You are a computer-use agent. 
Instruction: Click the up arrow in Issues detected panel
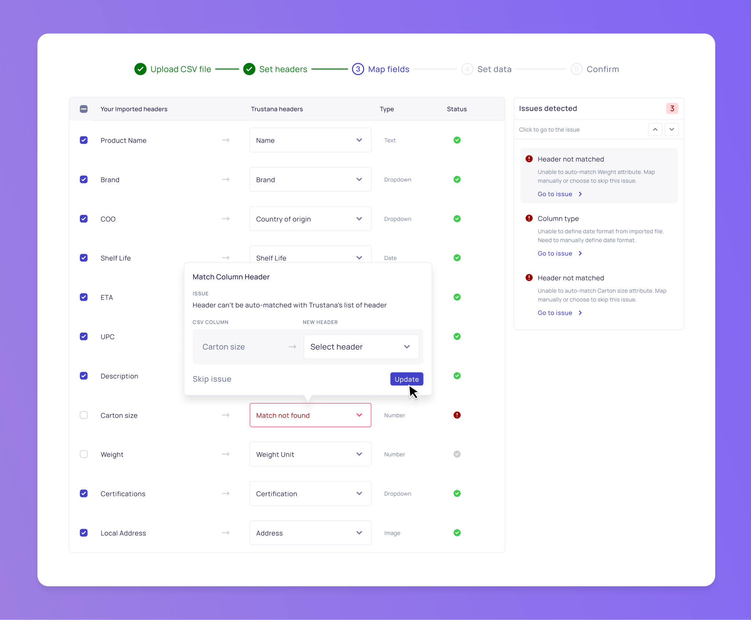[x=655, y=129]
